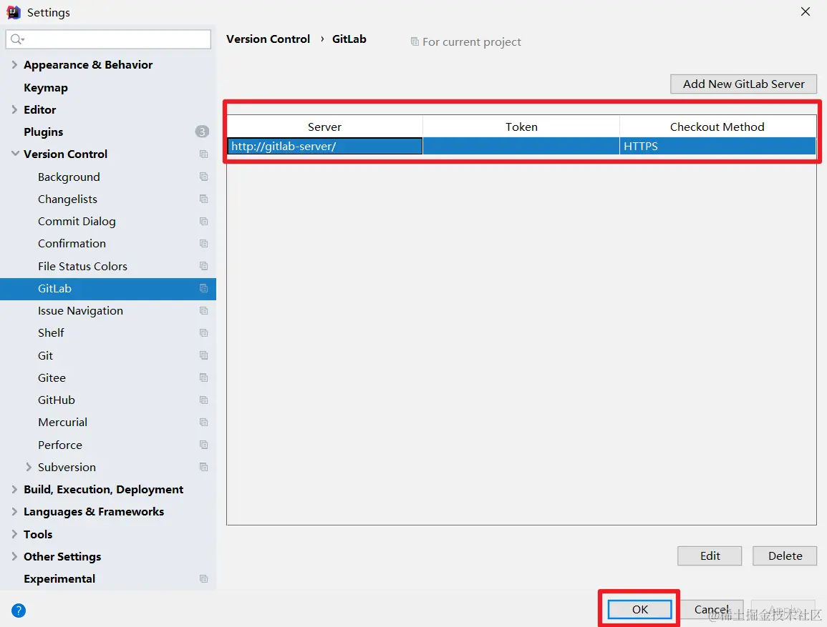The image size is (827, 627).
Task: Click the Token column header
Action: (x=521, y=127)
